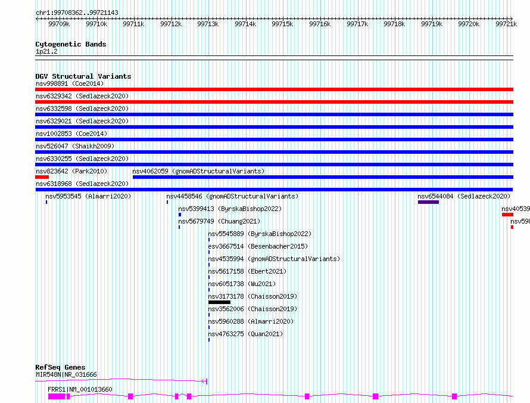Open variant label nsv6332598 (Sedlazeck2020)
This screenshot has width=530, height=403.
(82, 108)
